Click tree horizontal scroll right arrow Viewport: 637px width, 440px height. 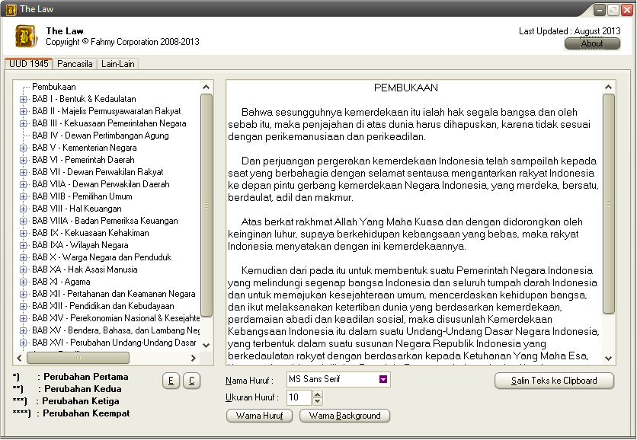[194, 358]
